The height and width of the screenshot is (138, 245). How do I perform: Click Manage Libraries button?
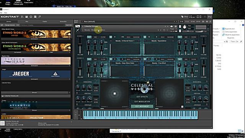point(10,25)
